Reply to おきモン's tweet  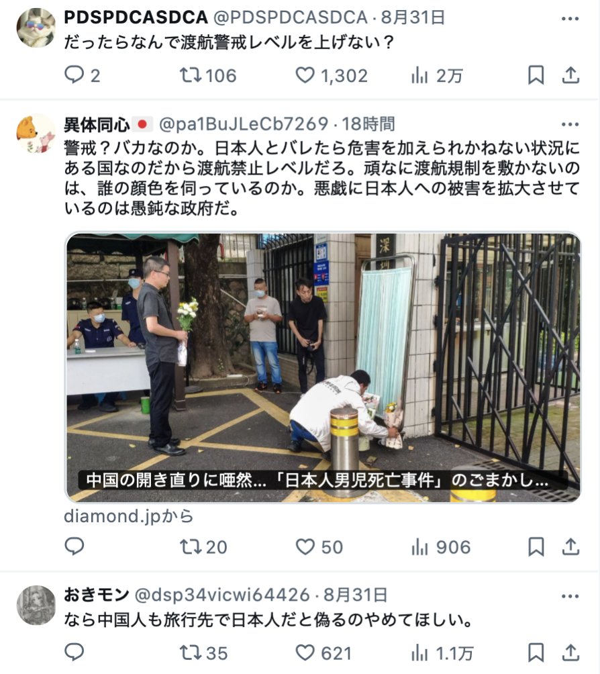click(x=74, y=653)
